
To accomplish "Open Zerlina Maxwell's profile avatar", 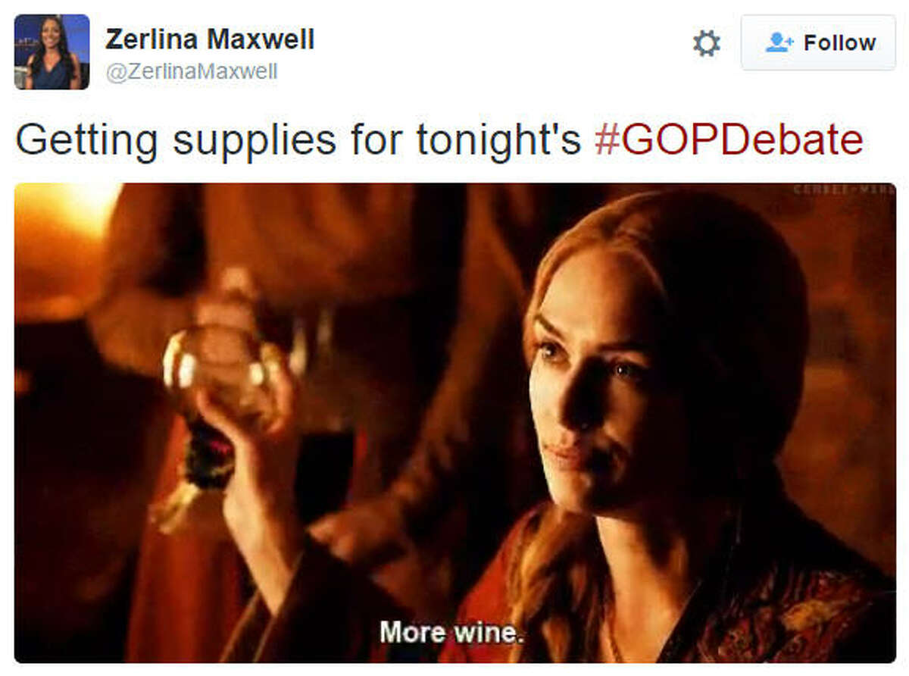I will 52,52.
